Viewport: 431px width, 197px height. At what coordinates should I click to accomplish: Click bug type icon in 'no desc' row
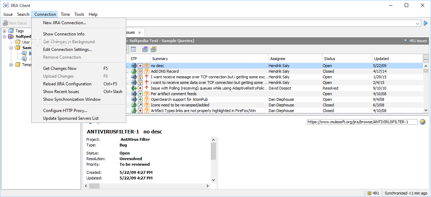click(140, 66)
